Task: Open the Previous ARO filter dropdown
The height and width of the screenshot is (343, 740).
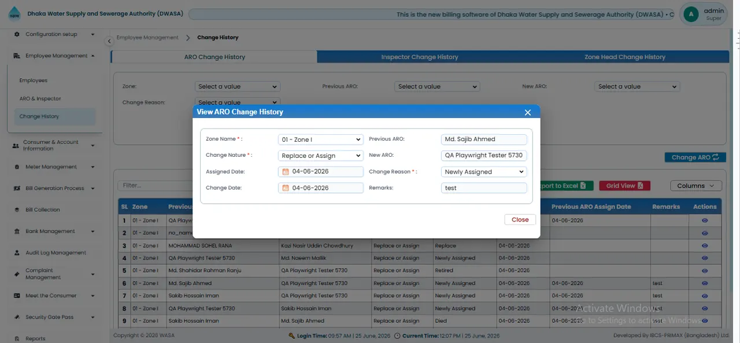Action: coord(437,87)
